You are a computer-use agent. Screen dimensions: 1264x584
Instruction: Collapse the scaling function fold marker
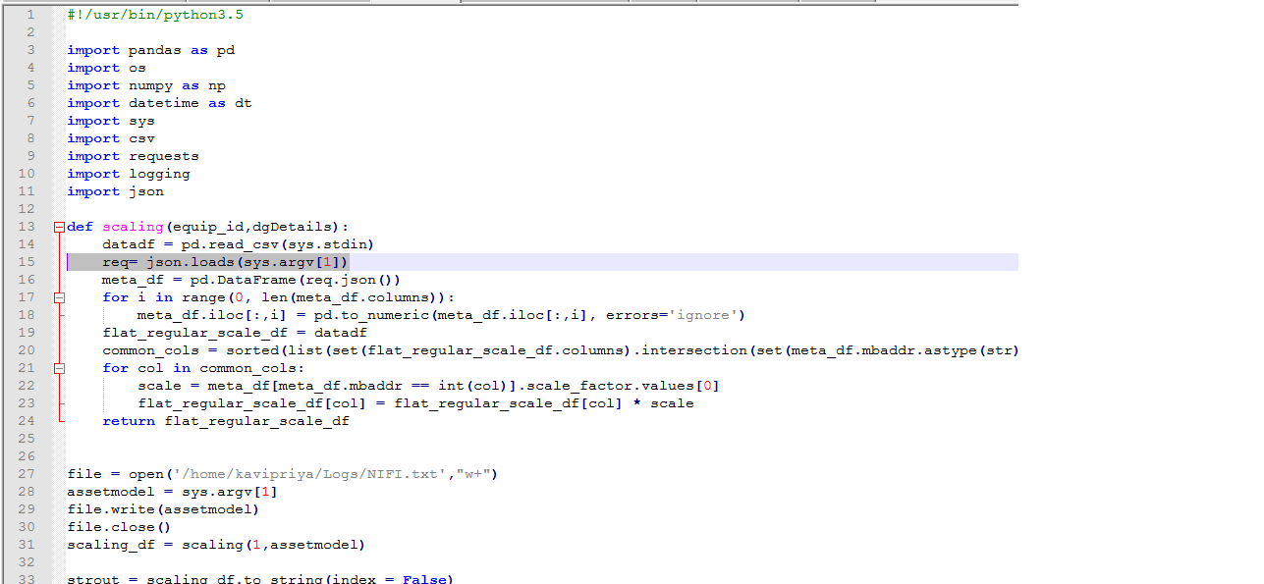pyautogui.click(x=59, y=226)
